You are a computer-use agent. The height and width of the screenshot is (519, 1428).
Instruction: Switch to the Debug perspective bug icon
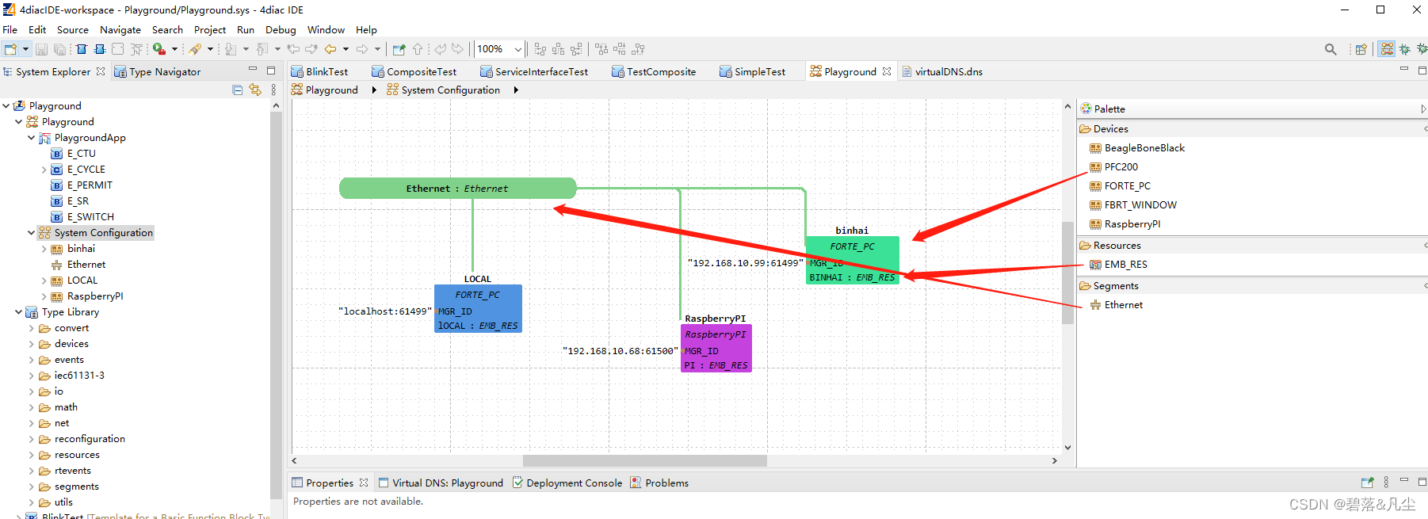(1404, 49)
